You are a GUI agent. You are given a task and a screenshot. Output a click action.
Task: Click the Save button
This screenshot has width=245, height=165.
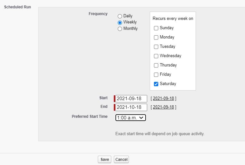tap(105, 160)
